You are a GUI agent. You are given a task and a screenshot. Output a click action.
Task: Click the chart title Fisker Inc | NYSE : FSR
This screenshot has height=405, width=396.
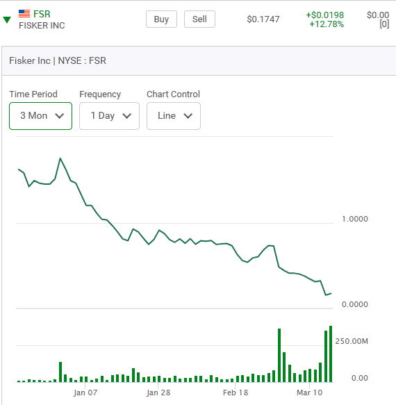(x=58, y=60)
